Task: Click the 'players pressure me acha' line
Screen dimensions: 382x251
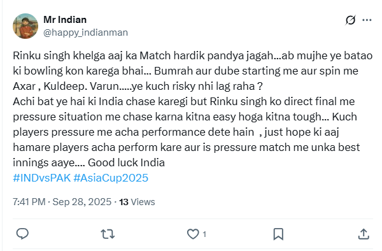Action: 176,132
